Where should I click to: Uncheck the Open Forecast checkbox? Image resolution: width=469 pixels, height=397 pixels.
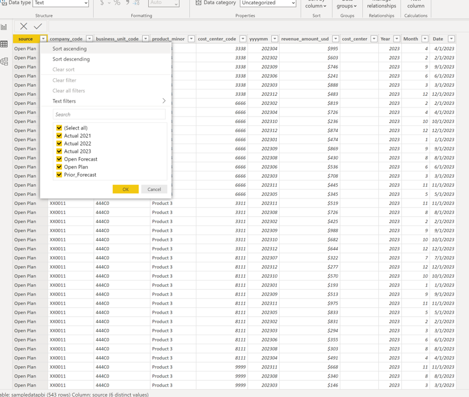coord(59,159)
